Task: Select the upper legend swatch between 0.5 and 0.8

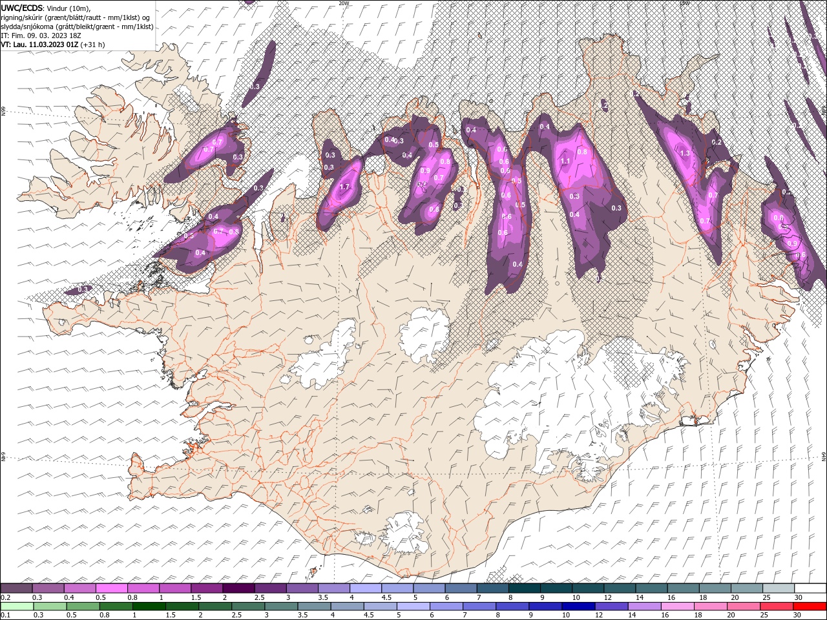Action: [112, 588]
